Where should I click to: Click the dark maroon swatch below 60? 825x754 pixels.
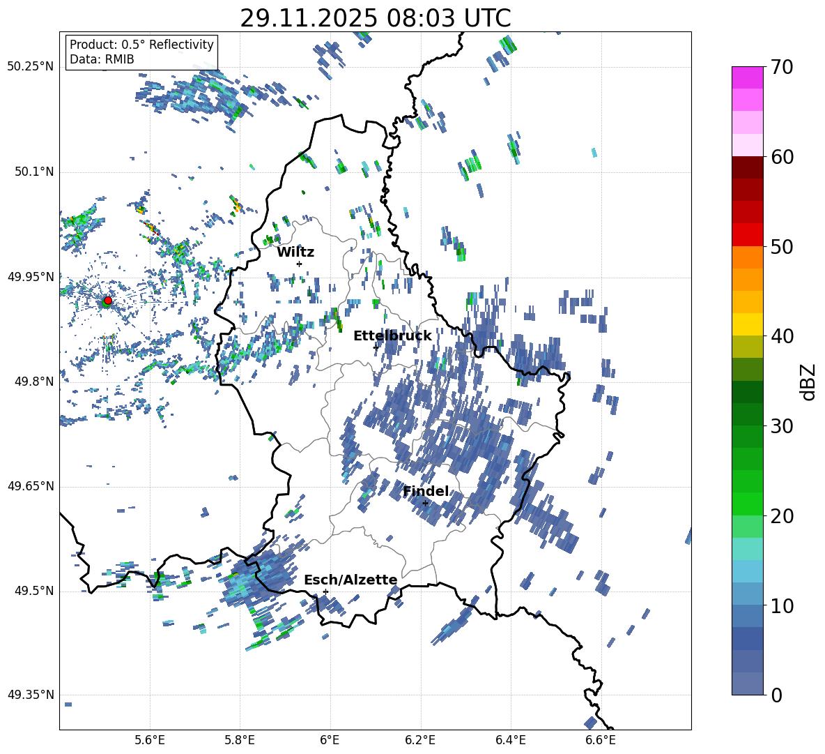pos(748,167)
